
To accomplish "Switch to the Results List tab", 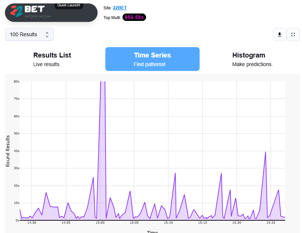I will pyautogui.click(x=52, y=59).
